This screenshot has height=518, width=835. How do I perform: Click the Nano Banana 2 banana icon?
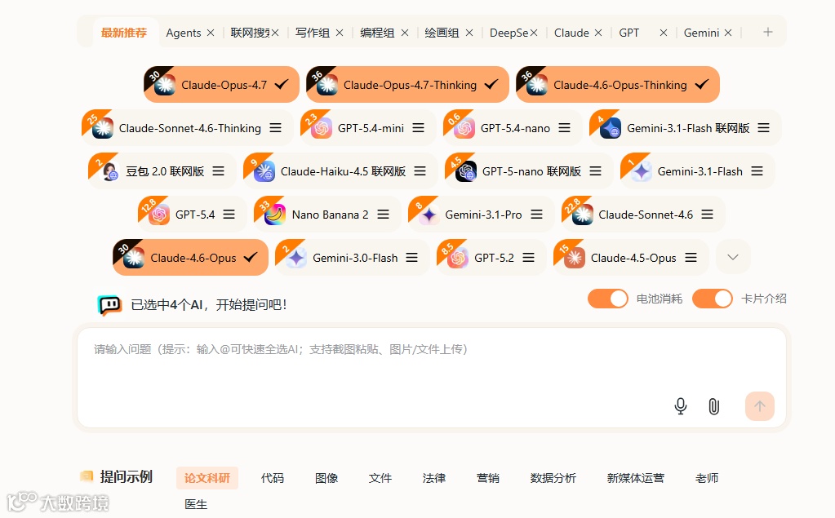275,215
